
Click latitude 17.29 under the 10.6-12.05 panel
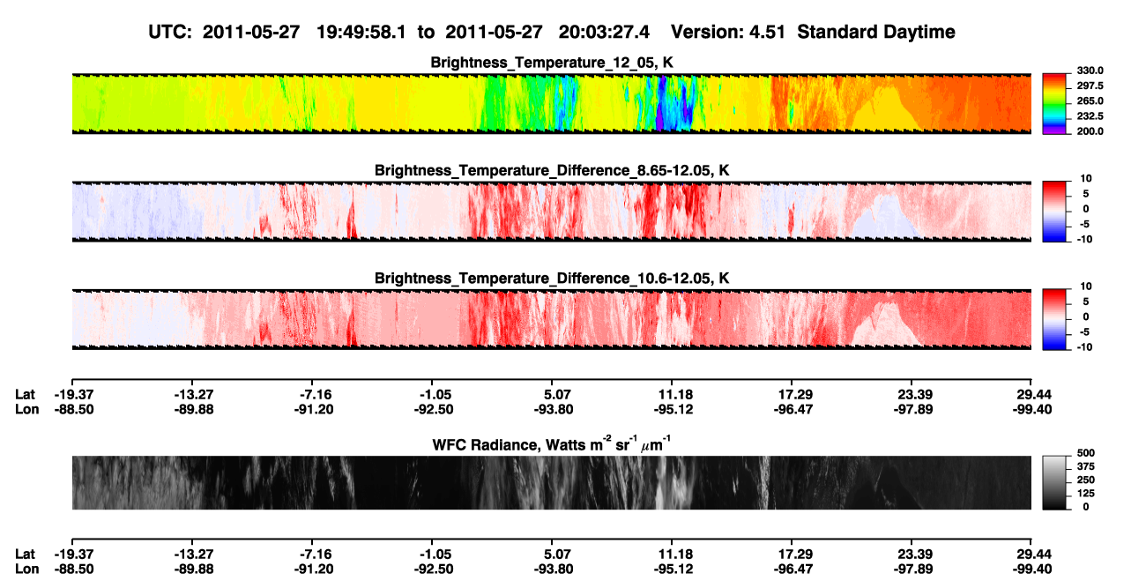pos(792,393)
